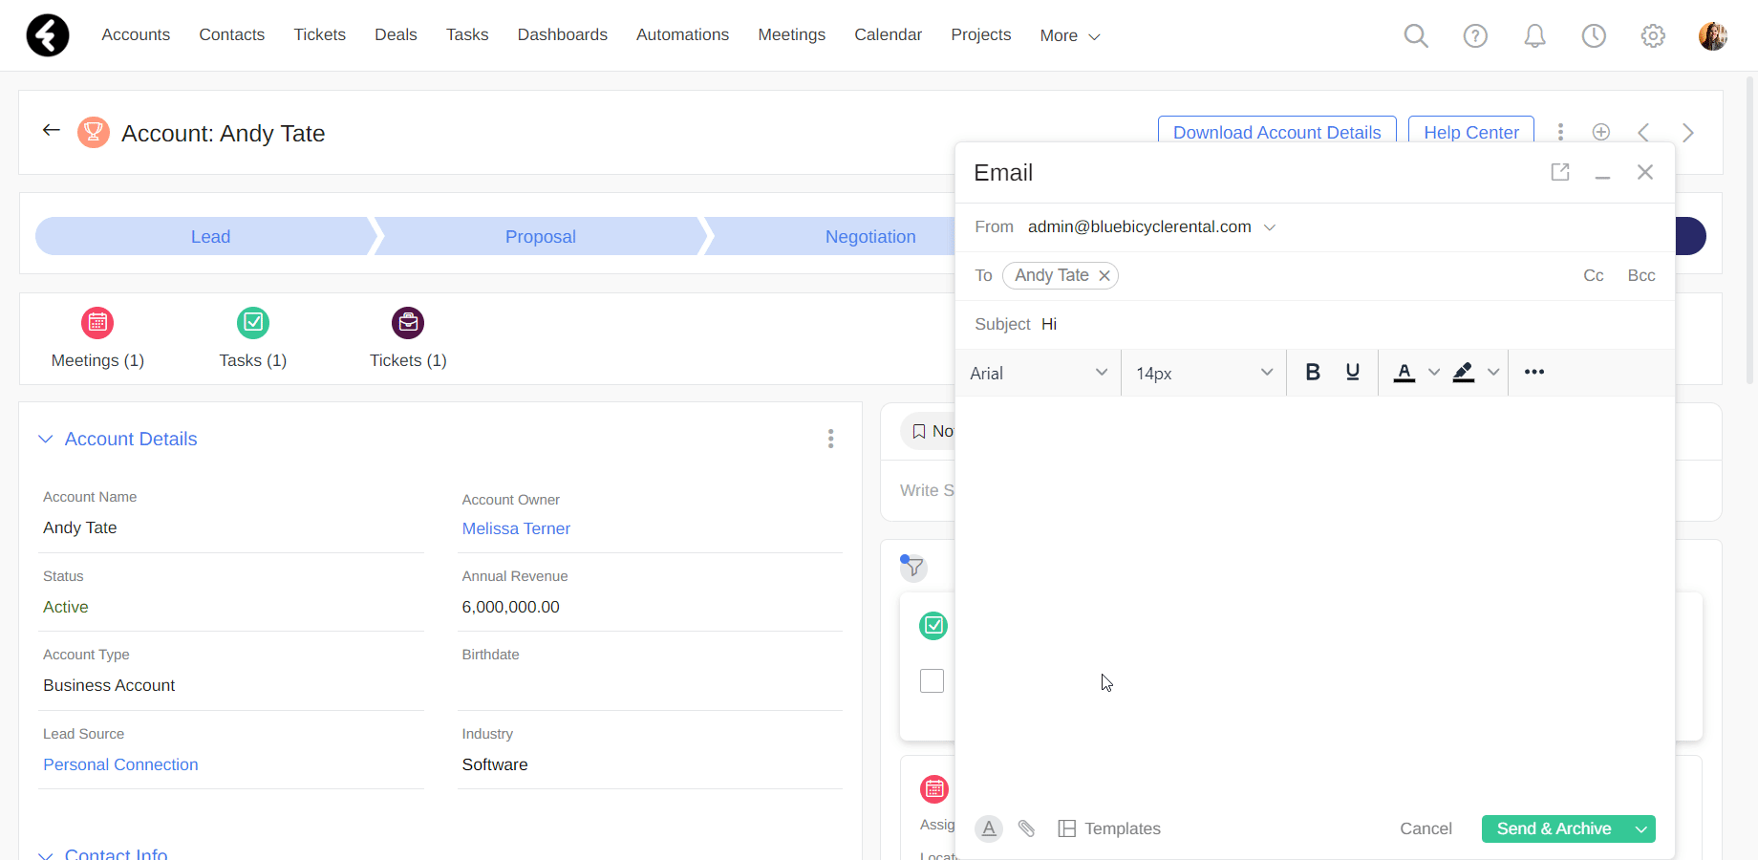Add Bcc recipients
Image resolution: width=1758 pixels, height=860 pixels.
click(1641, 275)
